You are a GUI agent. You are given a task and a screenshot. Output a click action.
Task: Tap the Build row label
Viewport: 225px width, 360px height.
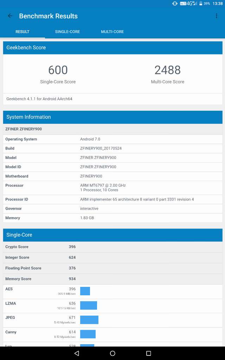click(10, 148)
